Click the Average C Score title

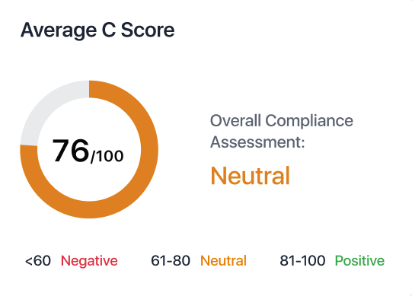[x=97, y=30]
